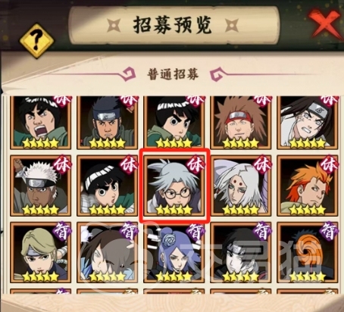Image resolution: width=344 pixels, height=312 pixels.
Task: Click the 体 badge on glasses ninja card
Action: [195, 164]
